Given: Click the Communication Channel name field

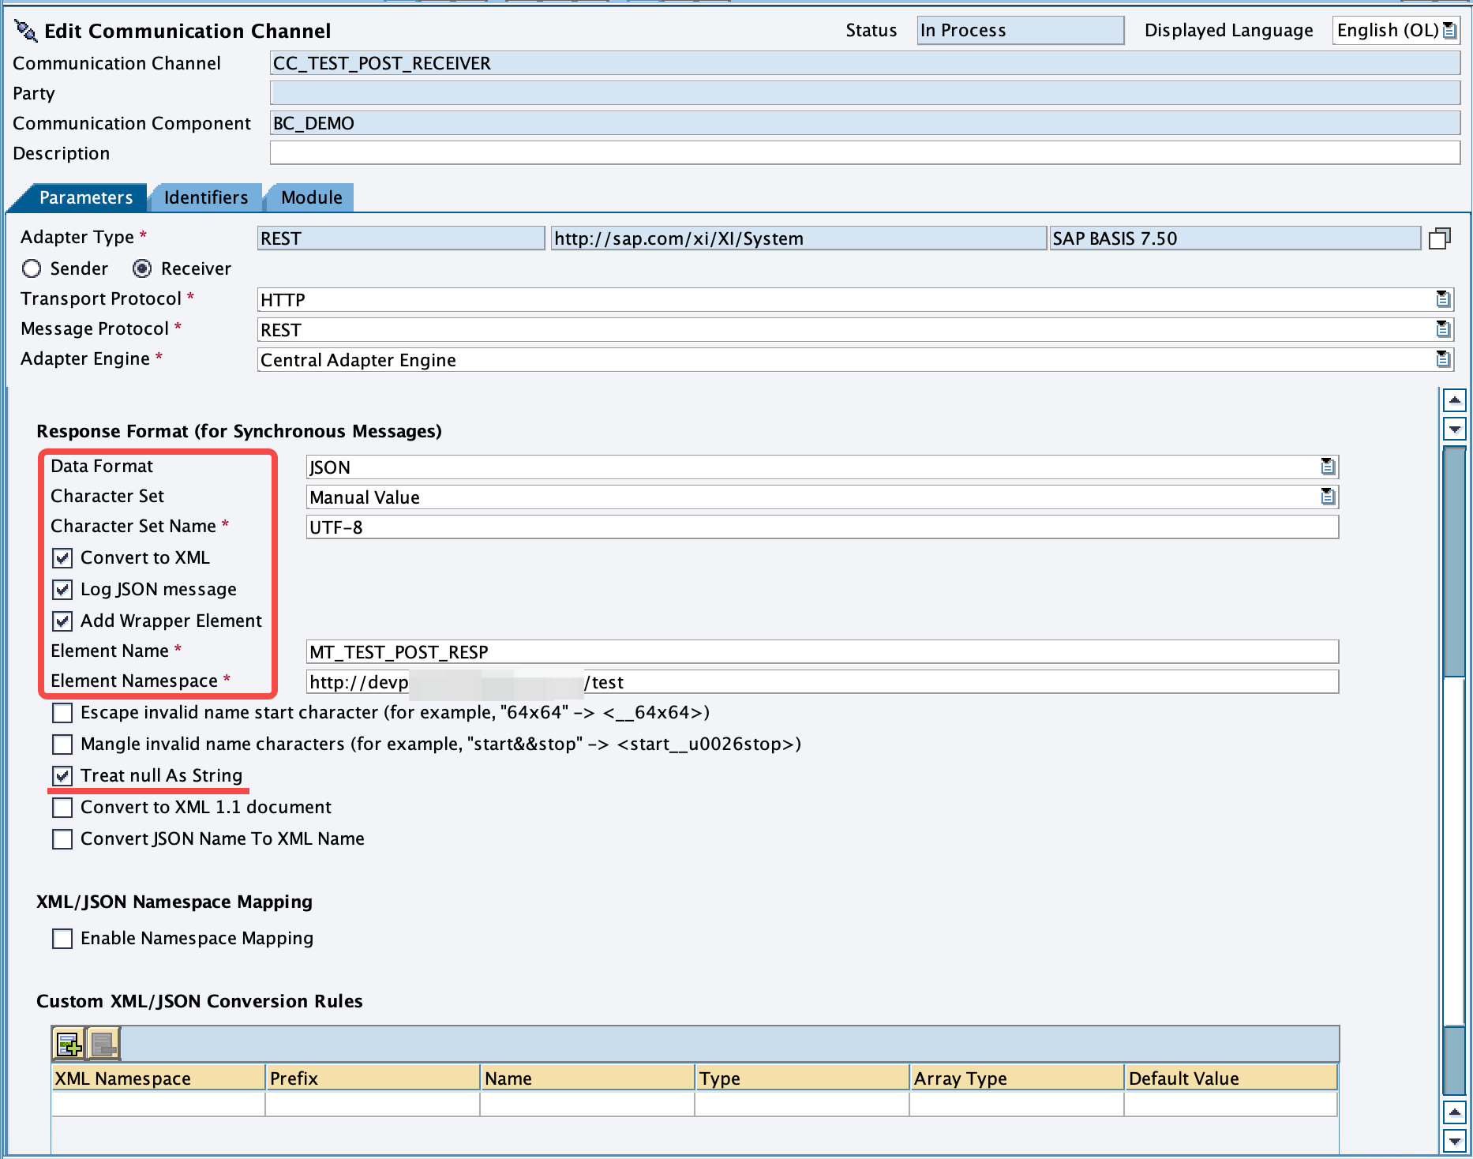Looking at the screenshot, I should 865,63.
